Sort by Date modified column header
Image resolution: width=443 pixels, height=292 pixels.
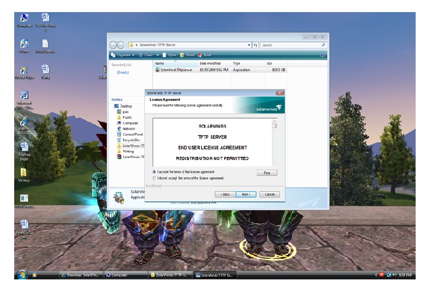(x=215, y=64)
